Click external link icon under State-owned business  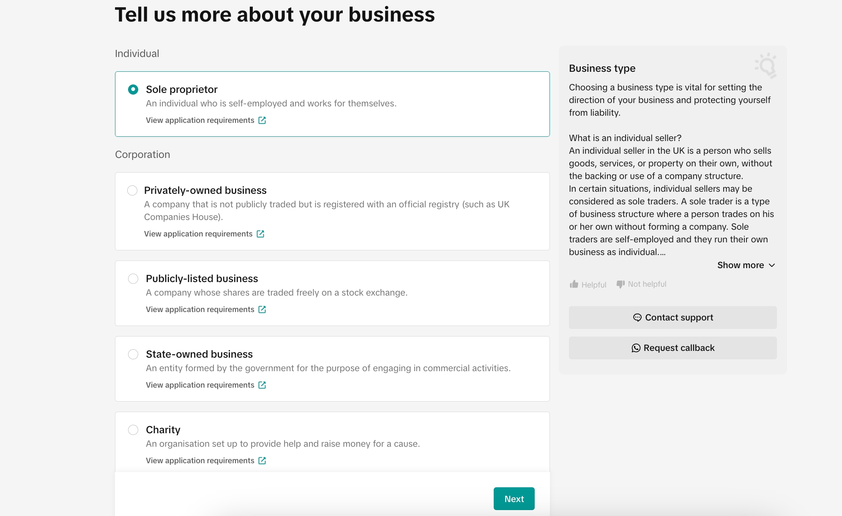pyautogui.click(x=262, y=385)
